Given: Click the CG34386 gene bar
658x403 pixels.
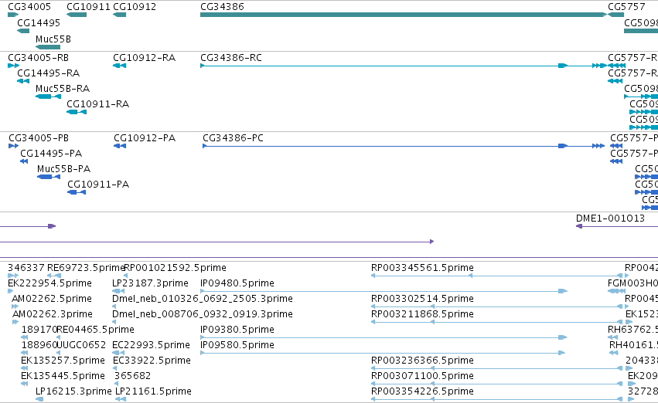Looking at the screenshot, I should pyautogui.click(x=404, y=15).
